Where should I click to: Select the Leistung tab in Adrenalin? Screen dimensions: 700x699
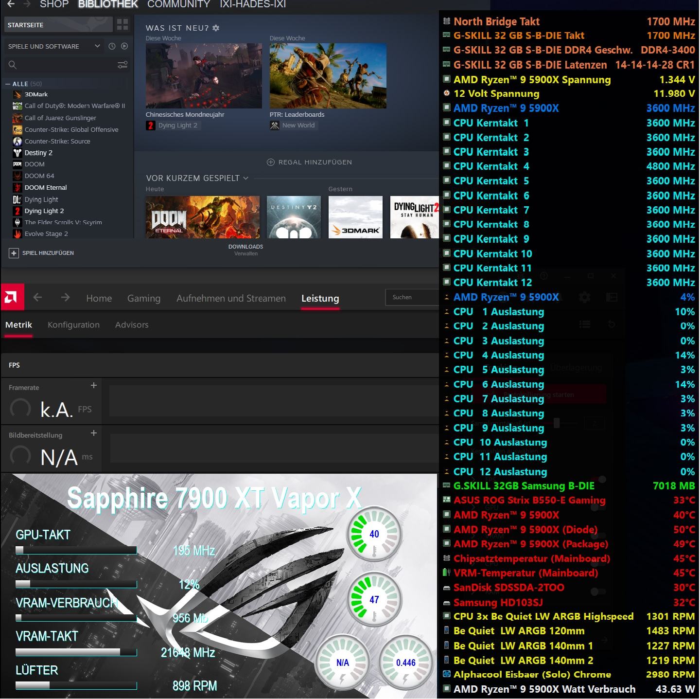(x=320, y=298)
